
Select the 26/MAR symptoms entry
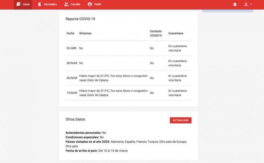pyautogui.click(x=113, y=78)
